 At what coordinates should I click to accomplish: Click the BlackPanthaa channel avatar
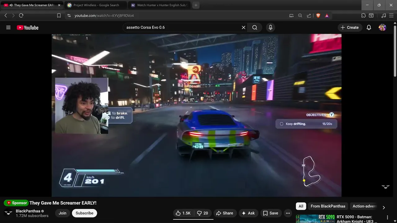pyautogui.click(x=8, y=213)
